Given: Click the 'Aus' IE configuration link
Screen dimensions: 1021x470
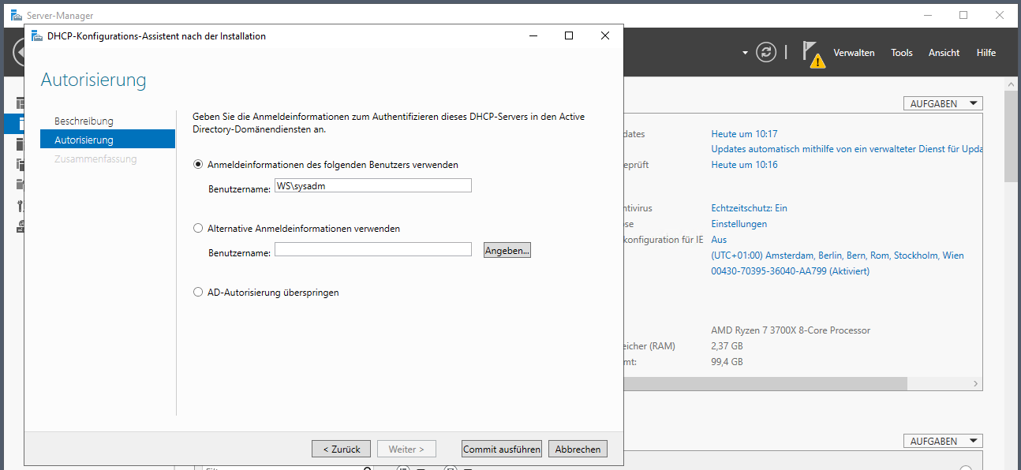Looking at the screenshot, I should 719,239.
